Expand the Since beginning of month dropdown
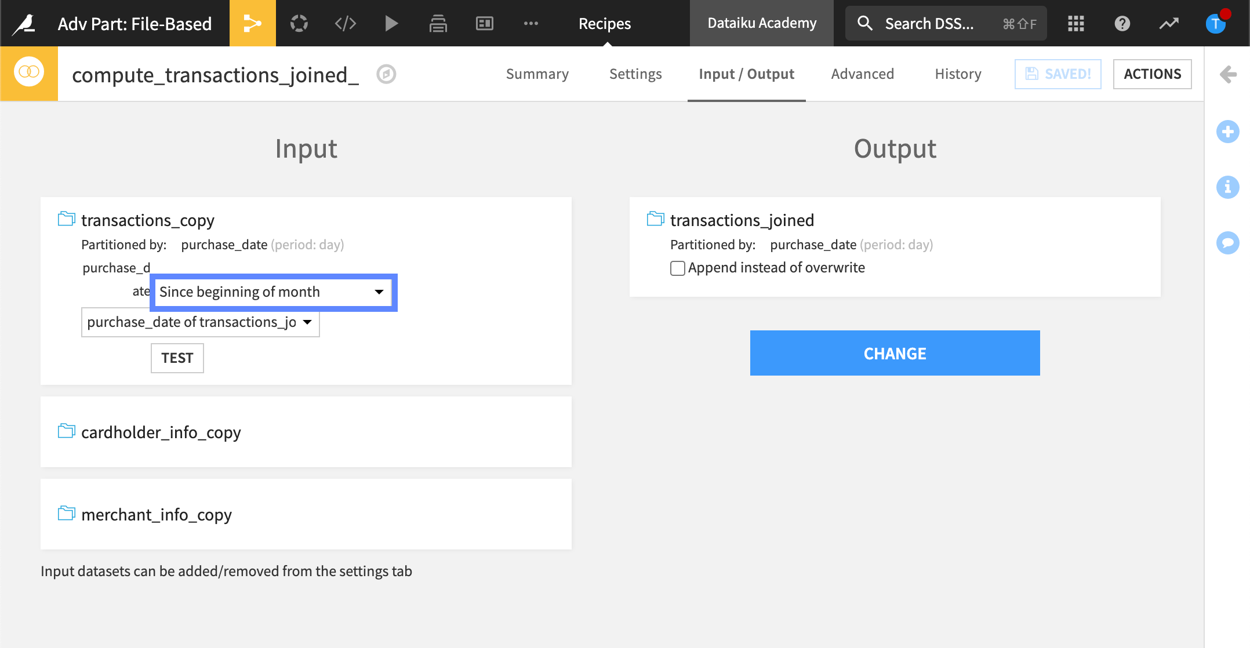This screenshot has height=648, width=1250. tap(272, 292)
